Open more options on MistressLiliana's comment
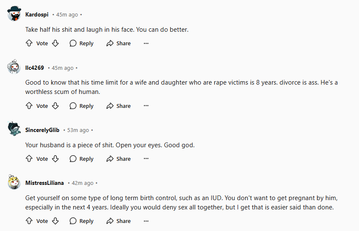Screen dimensions: 359x231 146,221
